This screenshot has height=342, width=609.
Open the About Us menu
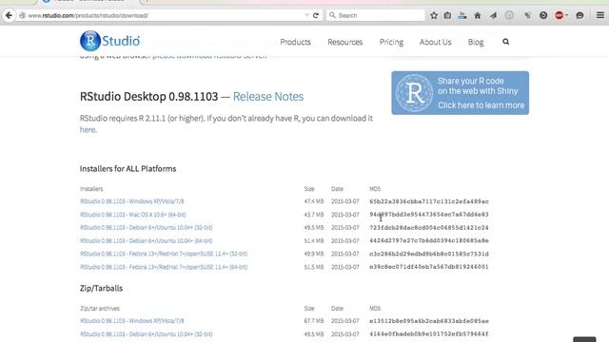coord(436,42)
